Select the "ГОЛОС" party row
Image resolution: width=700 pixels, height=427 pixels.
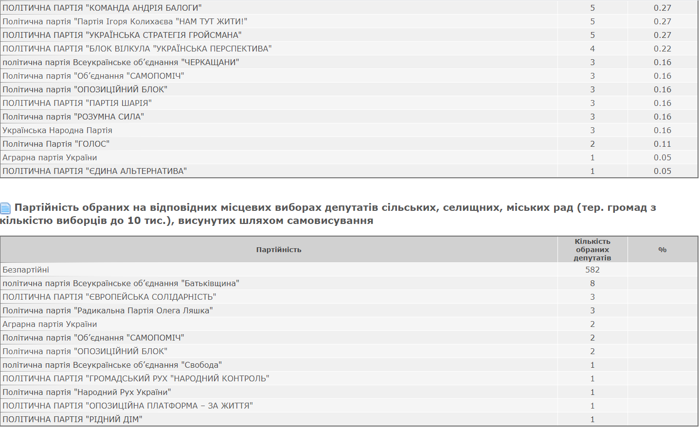tap(56, 144)
